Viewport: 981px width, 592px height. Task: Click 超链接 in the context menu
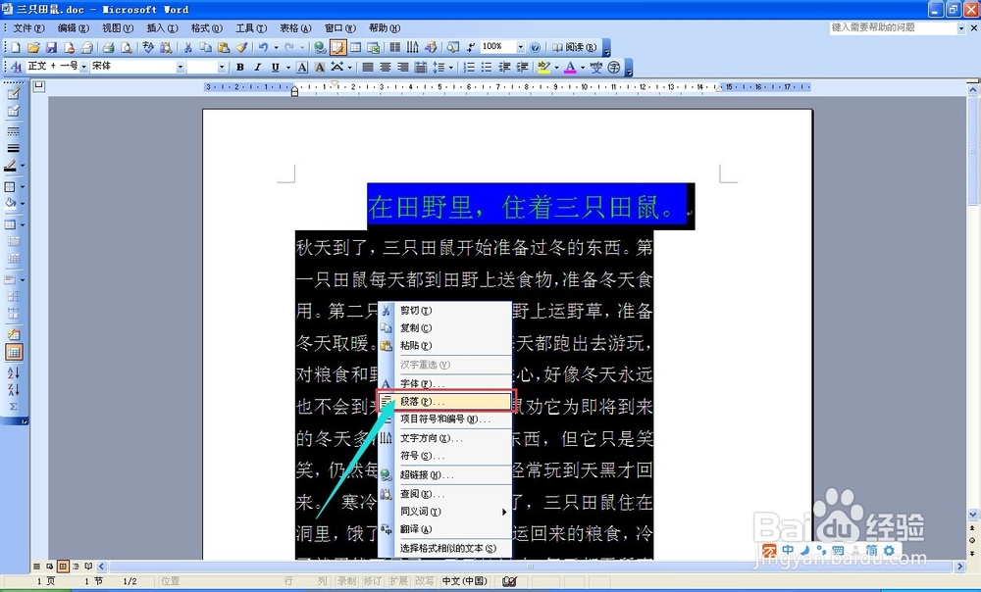[444, 475]
